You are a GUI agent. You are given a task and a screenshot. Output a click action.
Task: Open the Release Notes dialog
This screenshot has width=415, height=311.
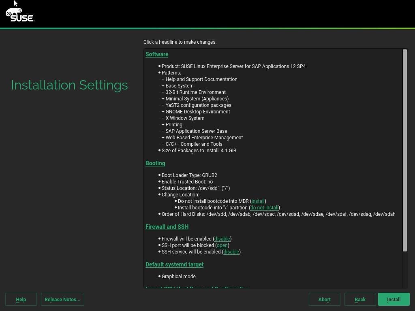[62, 299]
